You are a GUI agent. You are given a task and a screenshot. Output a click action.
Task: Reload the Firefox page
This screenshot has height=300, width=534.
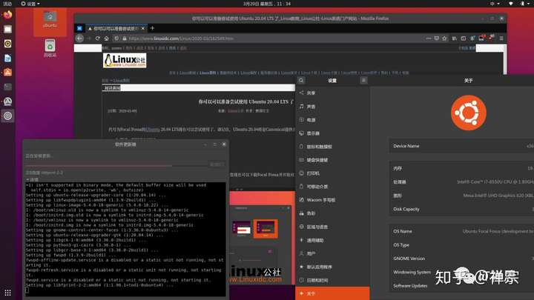click(98, 39)
